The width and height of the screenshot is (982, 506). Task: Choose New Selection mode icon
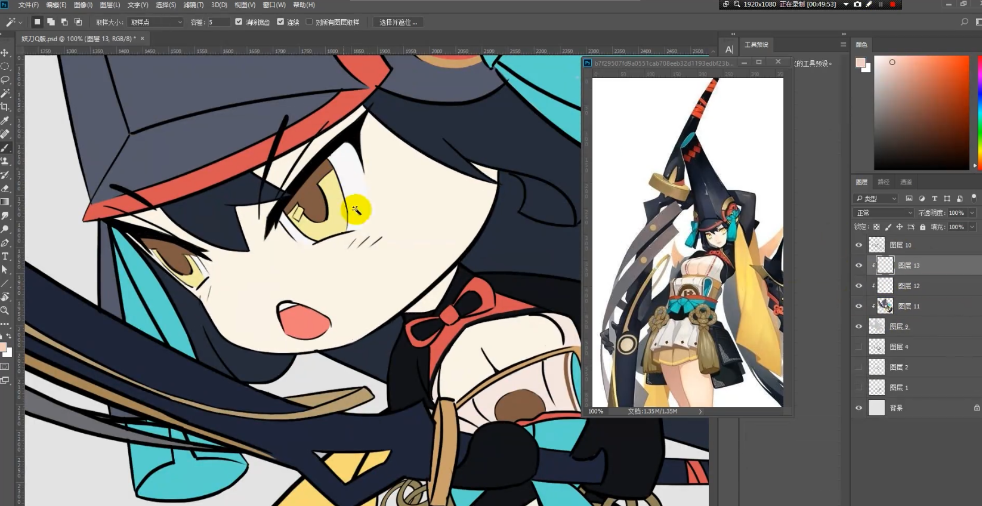[x=37, y=22]
